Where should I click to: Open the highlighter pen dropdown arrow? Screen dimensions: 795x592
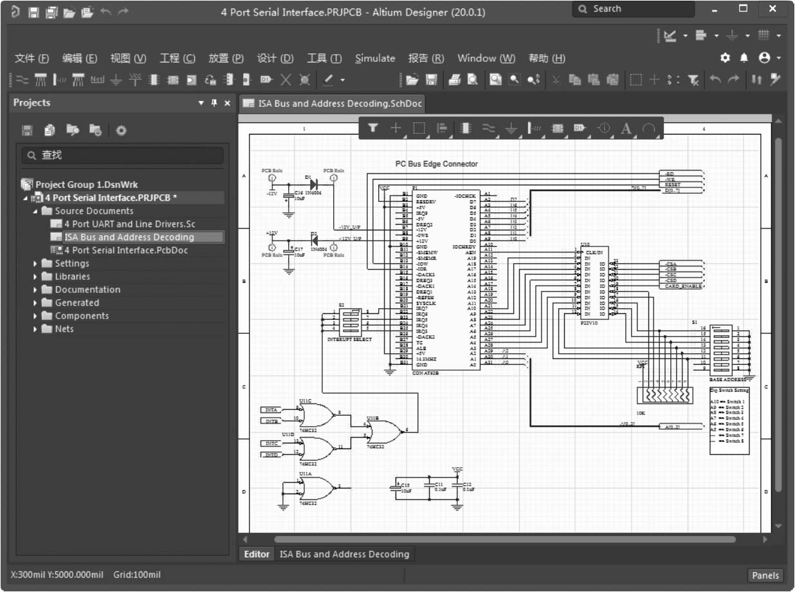click(x=343, y=80)
